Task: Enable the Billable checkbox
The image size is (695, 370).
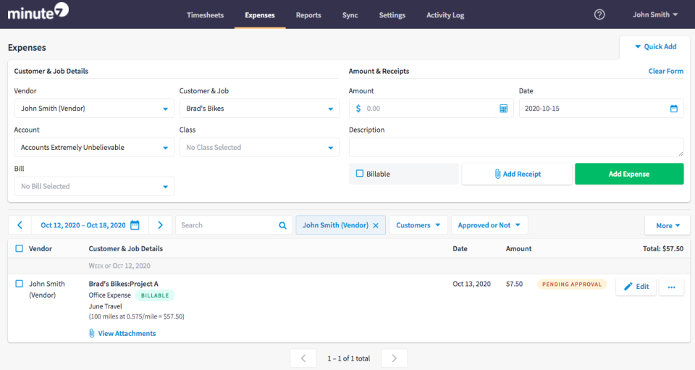Action: [360, 174]
